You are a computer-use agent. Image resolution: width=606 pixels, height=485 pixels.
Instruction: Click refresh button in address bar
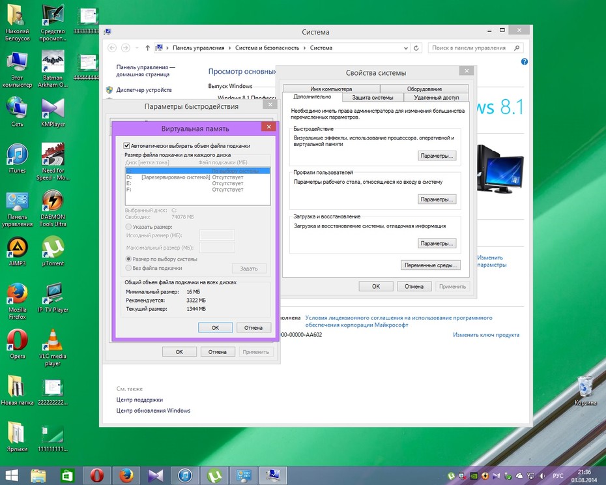click(x=416, y=48)
